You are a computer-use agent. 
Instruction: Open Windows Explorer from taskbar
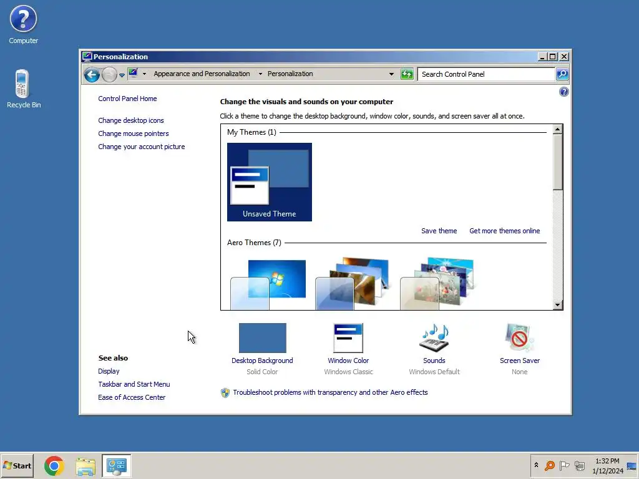[85, 466]
